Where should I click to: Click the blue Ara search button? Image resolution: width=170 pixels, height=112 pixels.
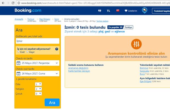click(52, 102)
